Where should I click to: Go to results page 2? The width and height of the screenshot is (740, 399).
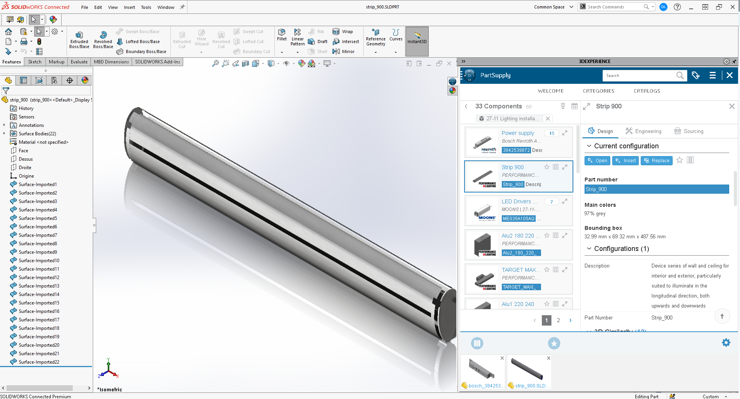coord(558,320)
